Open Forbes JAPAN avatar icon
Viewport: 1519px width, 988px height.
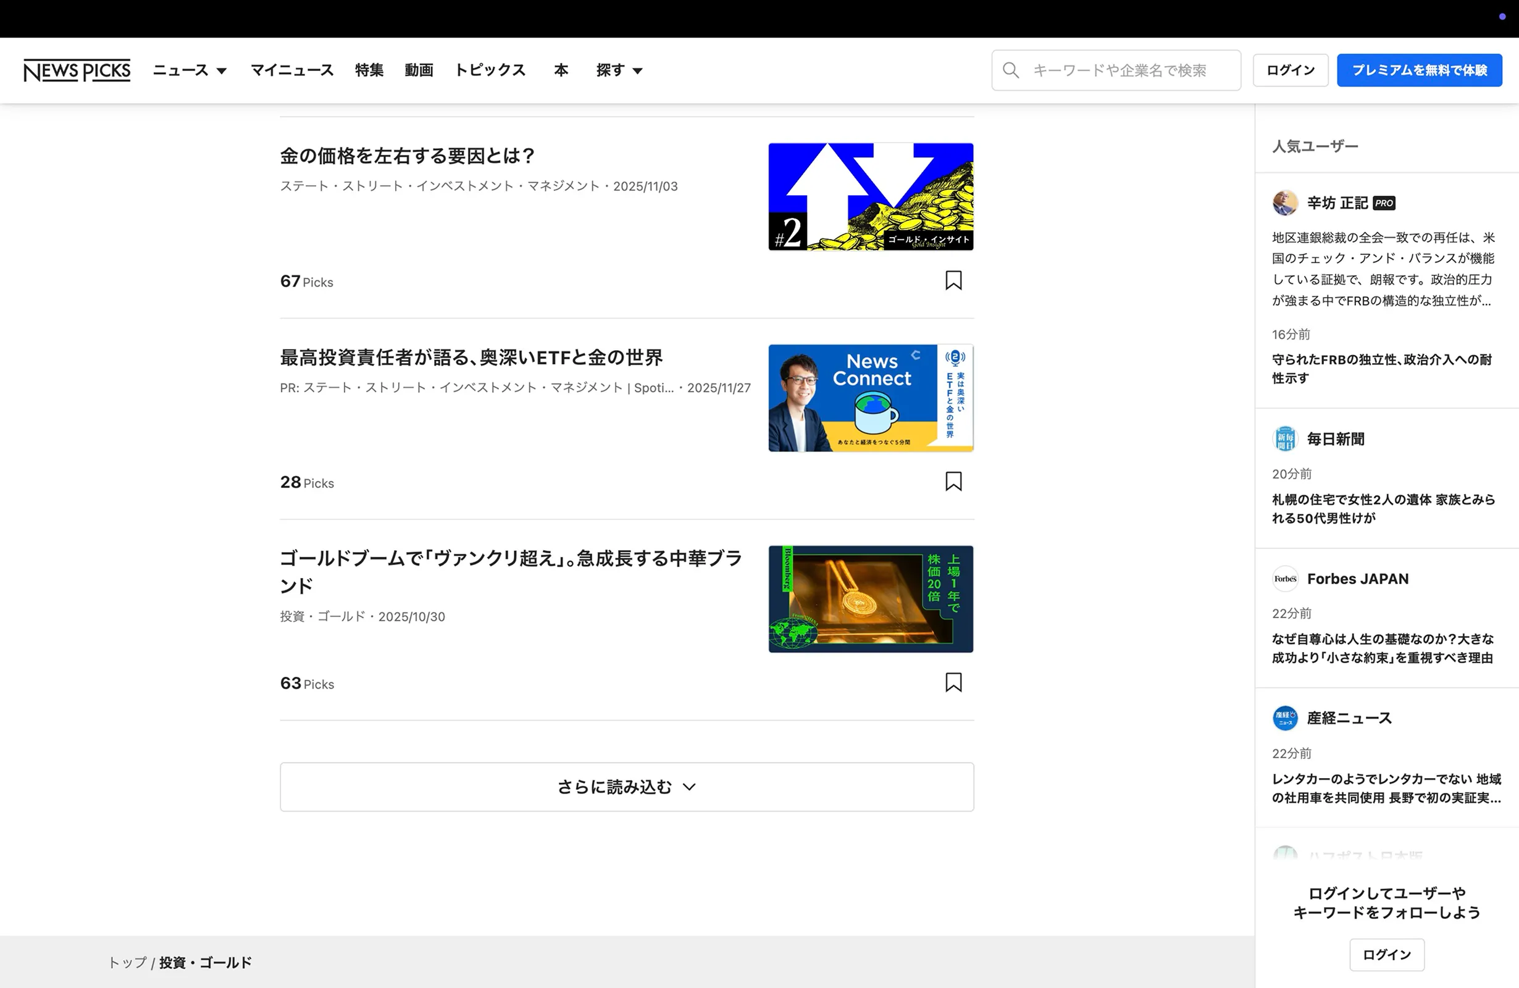[x=1285, y=579]
